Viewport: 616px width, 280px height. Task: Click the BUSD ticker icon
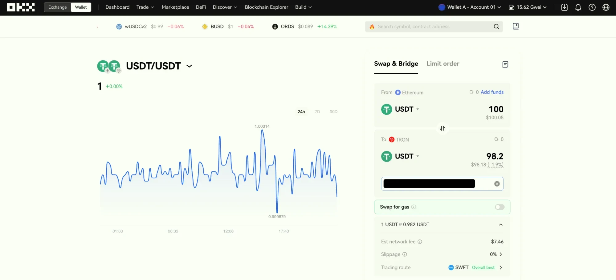point(205,27)
